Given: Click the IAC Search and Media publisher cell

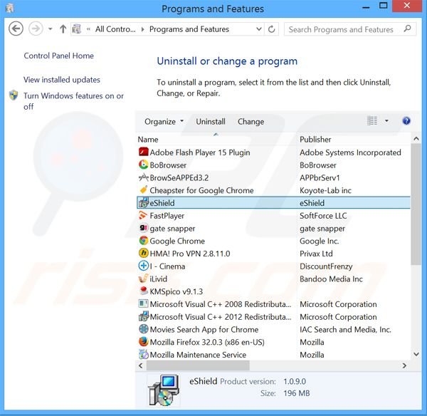Looking at the screenshot, I should pyautogui.click(x=345, y=329).
